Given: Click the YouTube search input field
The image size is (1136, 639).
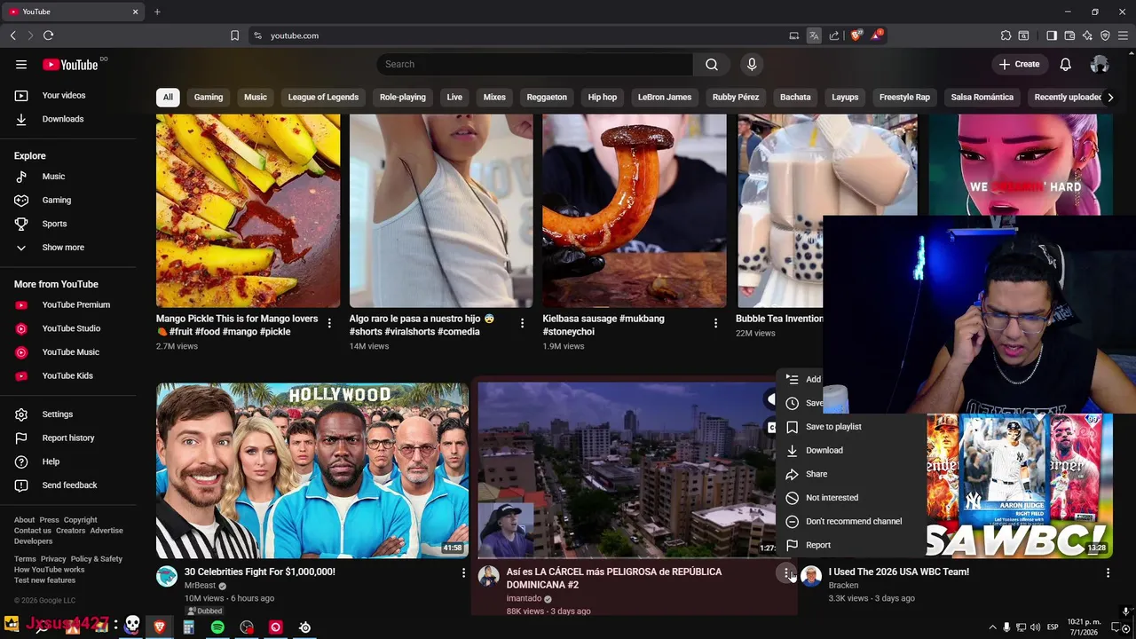Looking at the screenshot, I should [x=534, y=64].
